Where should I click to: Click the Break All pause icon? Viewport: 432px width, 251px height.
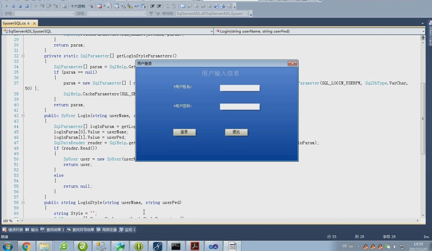(x=13, y=6)
